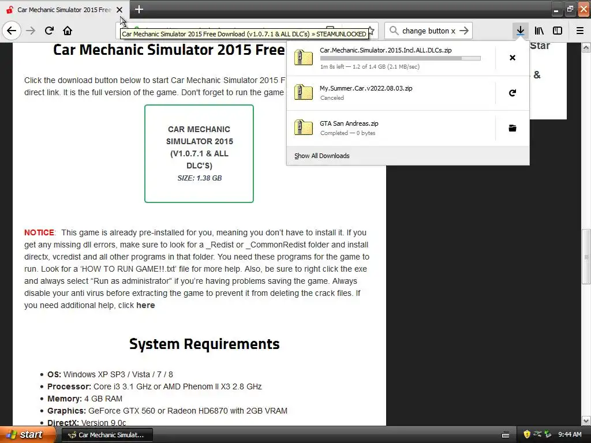591x443 pixels.
Task: Click the Car Mechanic Simulator 2015 download button
Action: click(199, 153)
